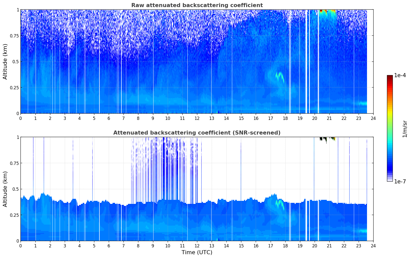
Task: Click the top plot altitude tick '0.75'
Action: point(14,36)
